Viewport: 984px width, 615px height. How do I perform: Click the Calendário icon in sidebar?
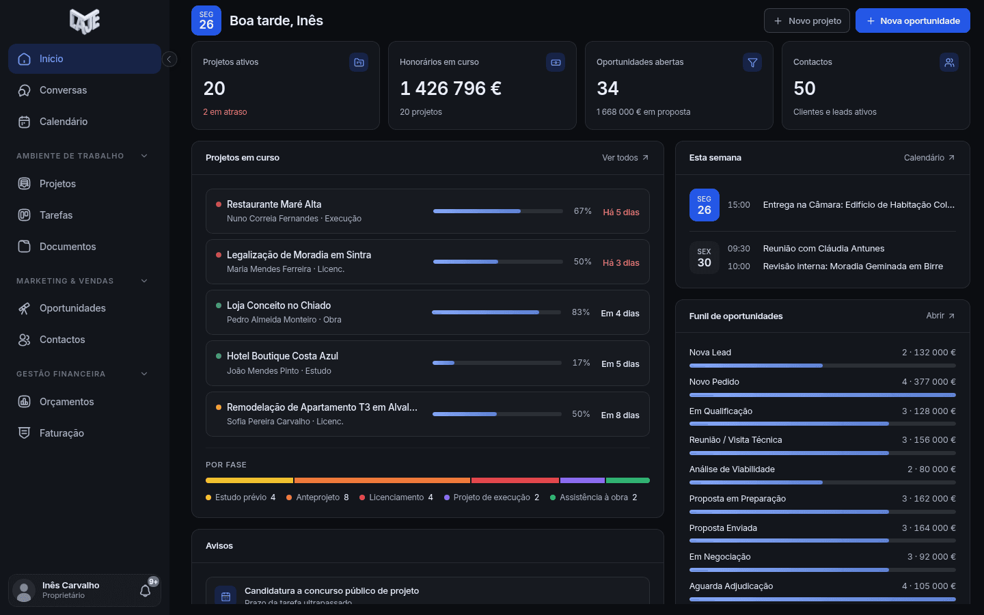(x=24, y=122)
